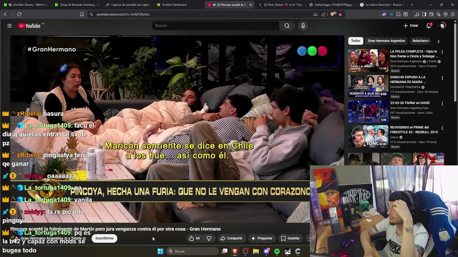
Task: Toggle the browser sidebar panel icon
Action: click(424, 14)
